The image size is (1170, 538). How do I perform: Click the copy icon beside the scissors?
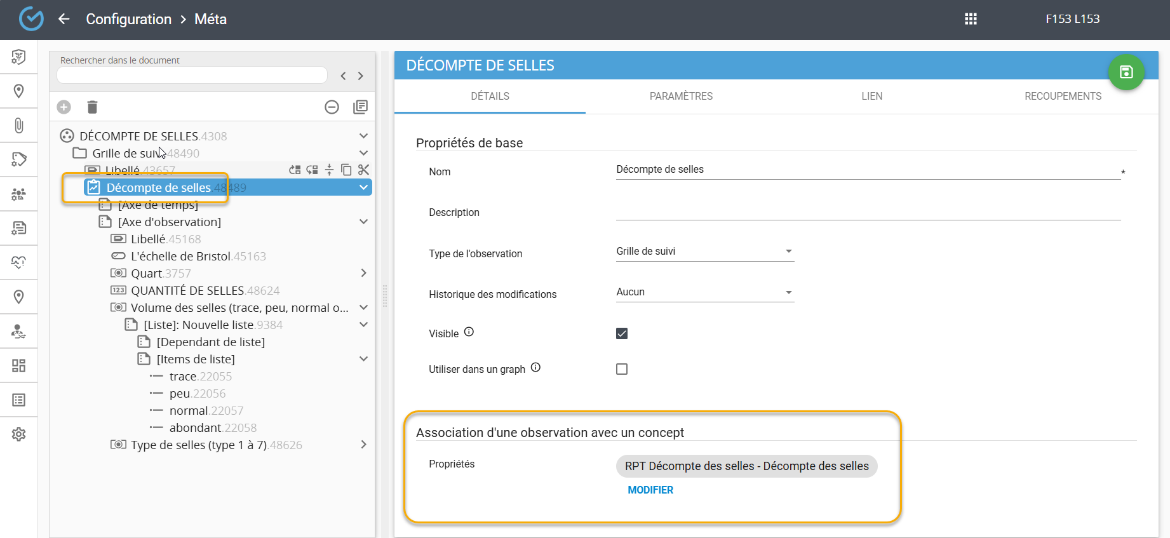coord(346,170)
